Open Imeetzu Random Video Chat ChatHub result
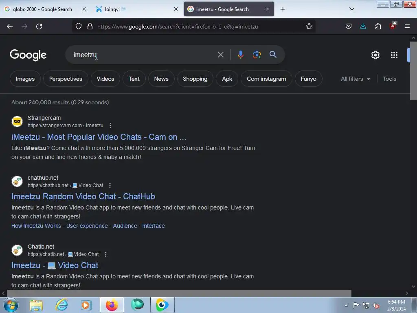417x313 pixels. pos(83,196)
